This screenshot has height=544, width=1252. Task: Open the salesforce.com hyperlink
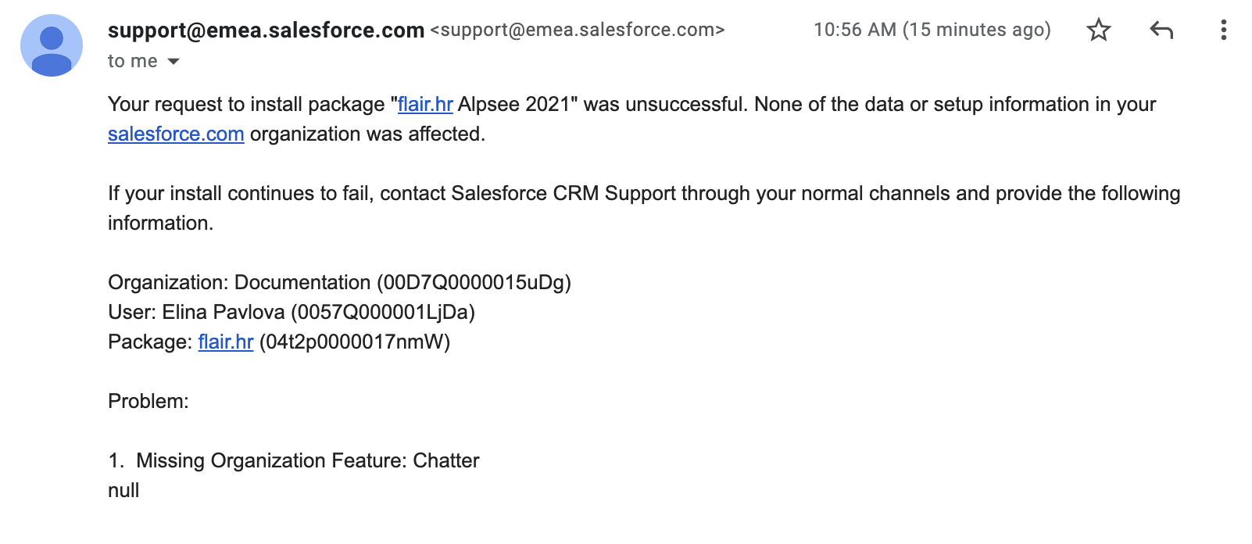click(x=176, y=134)
